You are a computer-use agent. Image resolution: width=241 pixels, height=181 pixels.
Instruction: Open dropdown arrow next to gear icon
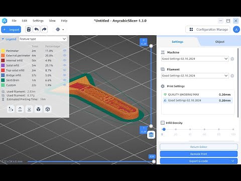coord(63,30)
